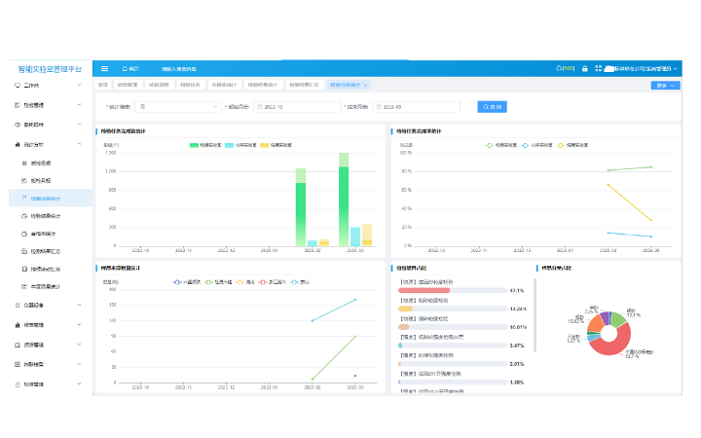This screenshot has width=701, height=438.
Task: Toggle red legend in sample source chart
Action: [273, 282]
